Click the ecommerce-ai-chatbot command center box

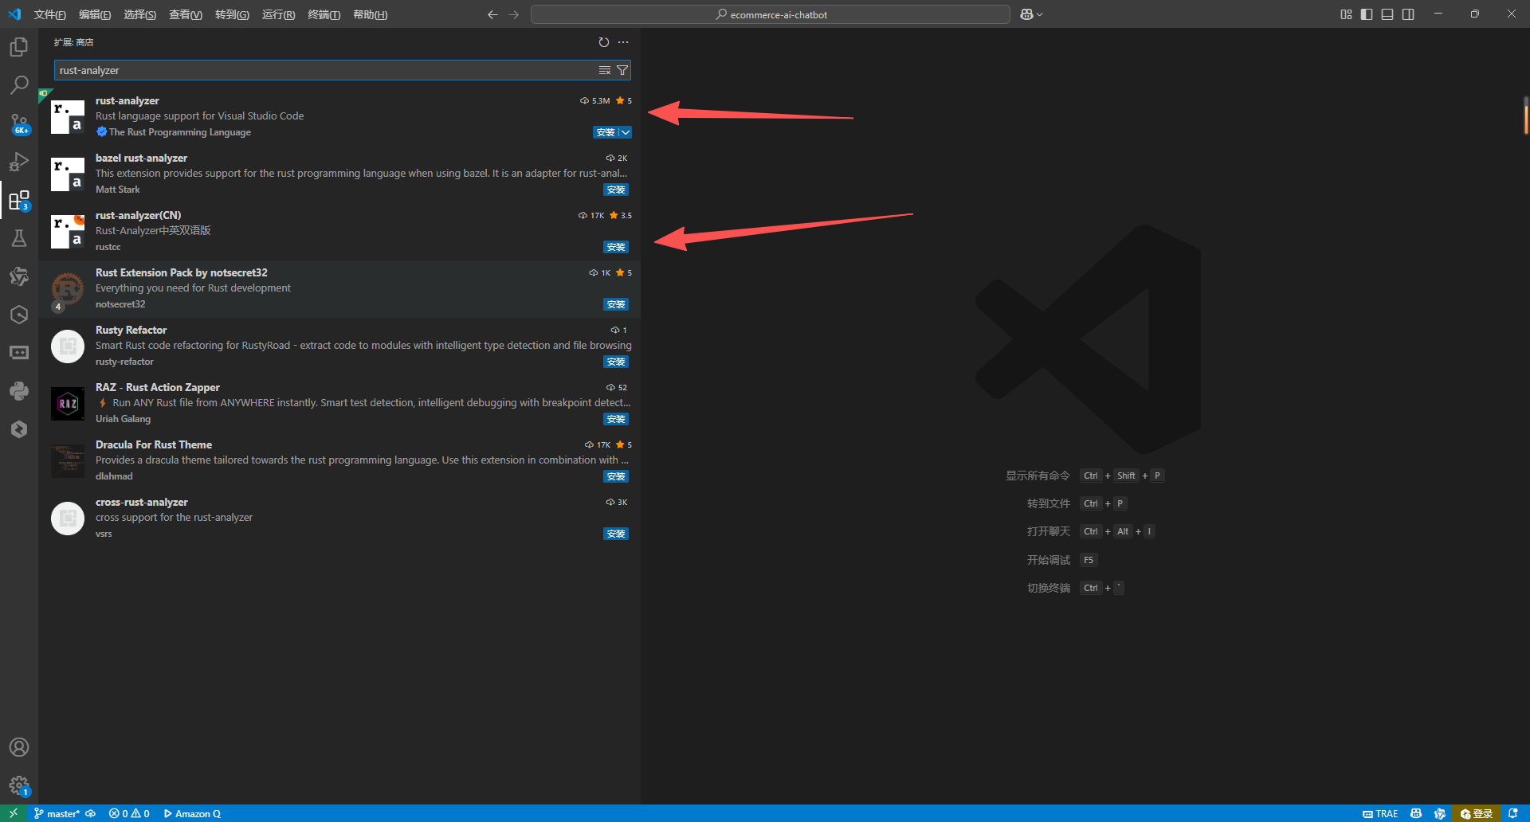(771, 14)
